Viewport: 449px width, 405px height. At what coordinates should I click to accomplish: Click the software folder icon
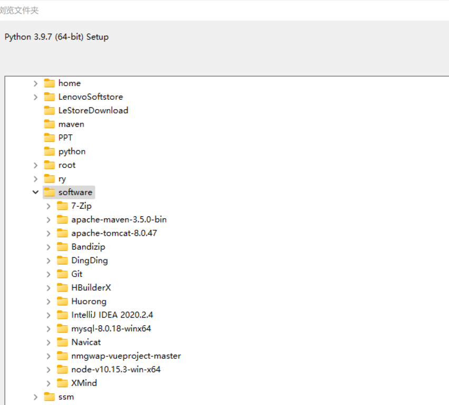tap(49, 192)
